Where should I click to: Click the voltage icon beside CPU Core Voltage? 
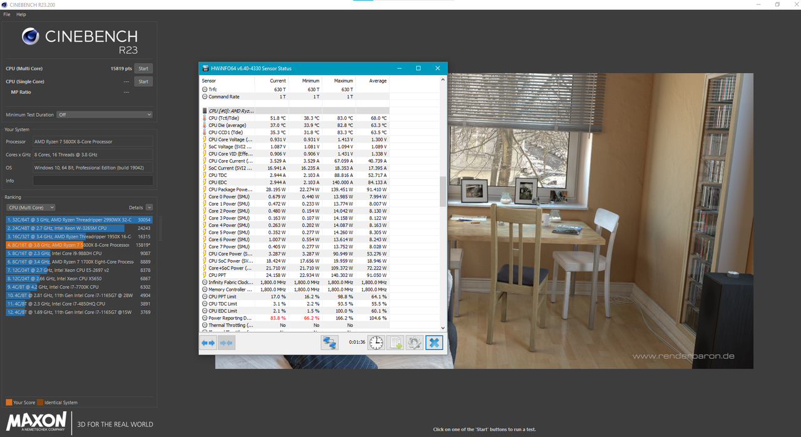pyautogui.click(x=205, y=139)
